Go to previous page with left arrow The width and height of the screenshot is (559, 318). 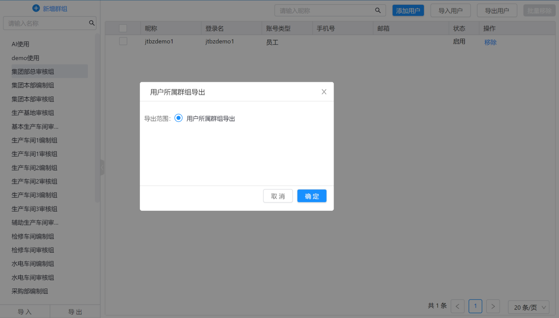point(457,307)
